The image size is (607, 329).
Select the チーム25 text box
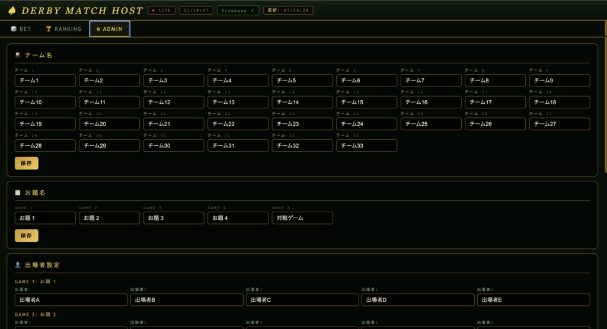click(x=431, y=124)
